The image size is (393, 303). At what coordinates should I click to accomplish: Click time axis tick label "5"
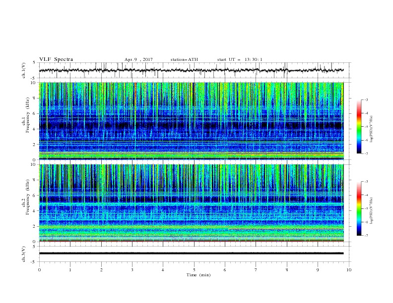tap(194, 270)
